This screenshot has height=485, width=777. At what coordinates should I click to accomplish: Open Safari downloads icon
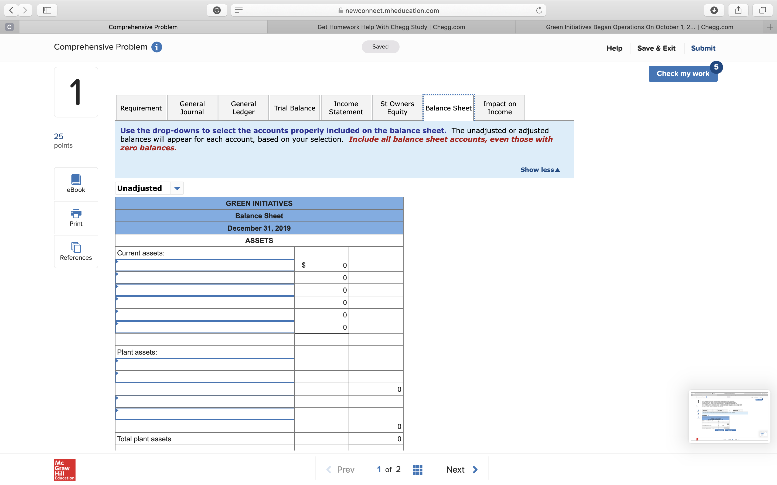[714, 10]
